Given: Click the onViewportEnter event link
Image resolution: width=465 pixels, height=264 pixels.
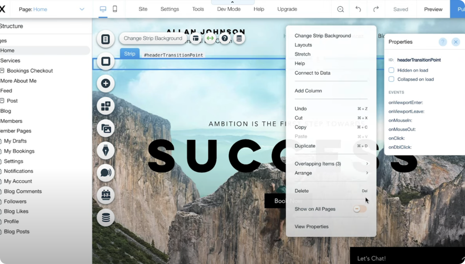Looking at the screenshot, I should (x=406, y=102).
